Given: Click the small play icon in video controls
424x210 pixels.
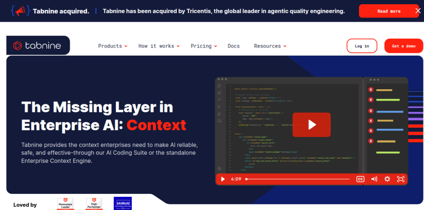Looking at the screenshot, I should pos(223,179).
